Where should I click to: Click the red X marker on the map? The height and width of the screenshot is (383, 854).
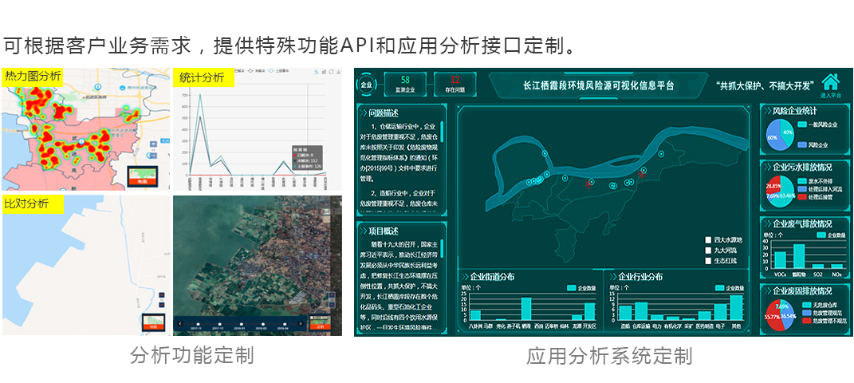(588, 184)
